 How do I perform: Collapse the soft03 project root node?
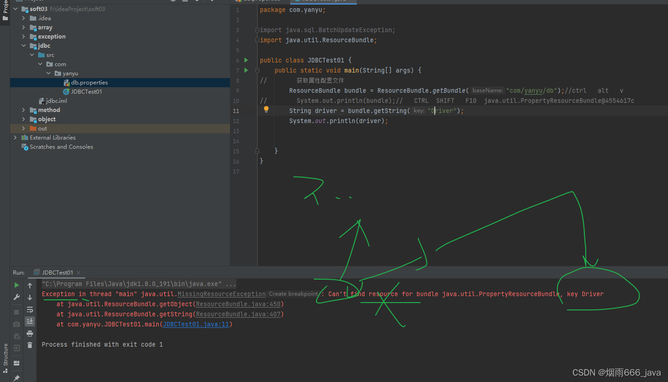pos(16,9)
